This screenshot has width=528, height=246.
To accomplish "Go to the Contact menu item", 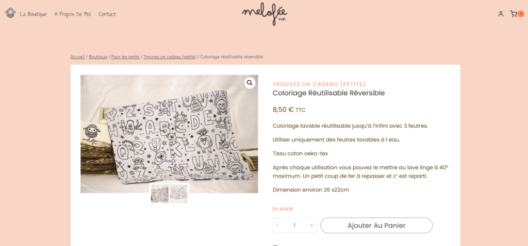I will coord(107,14).
